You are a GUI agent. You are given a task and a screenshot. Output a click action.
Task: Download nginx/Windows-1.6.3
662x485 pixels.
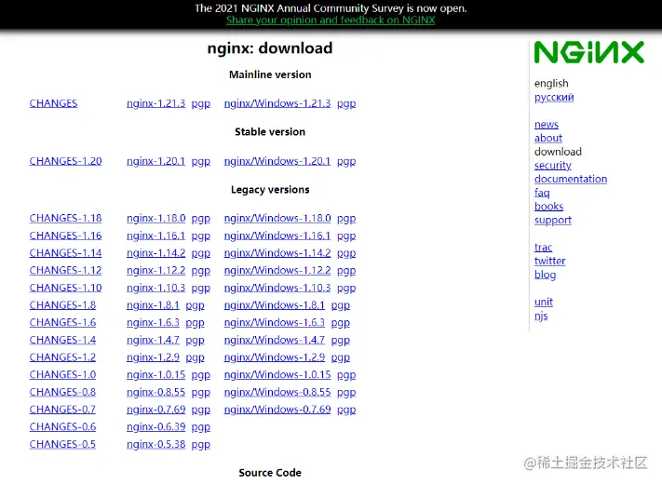click(275, 322)
